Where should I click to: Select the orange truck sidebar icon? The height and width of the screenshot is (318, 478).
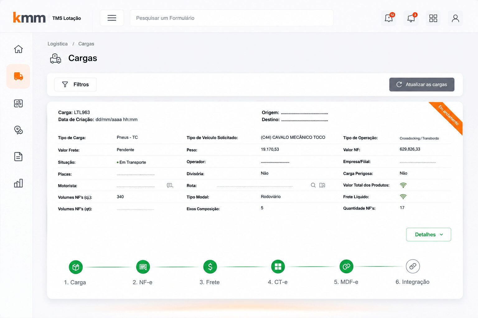click(18, 76)
